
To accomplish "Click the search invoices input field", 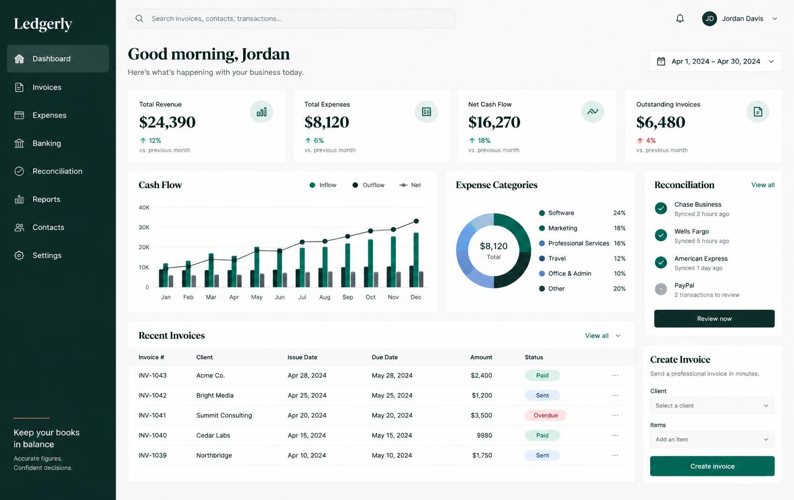I will click(x=291, y=18).
